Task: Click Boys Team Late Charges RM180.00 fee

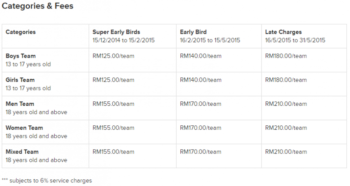Action: point(286,56)
